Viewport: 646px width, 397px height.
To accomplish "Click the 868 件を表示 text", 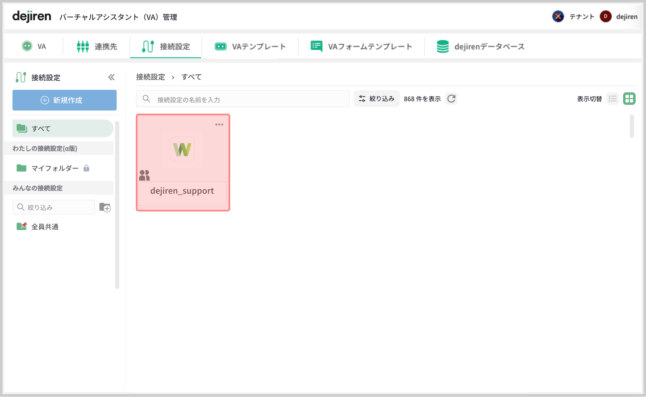I will [x=422, y=99].
